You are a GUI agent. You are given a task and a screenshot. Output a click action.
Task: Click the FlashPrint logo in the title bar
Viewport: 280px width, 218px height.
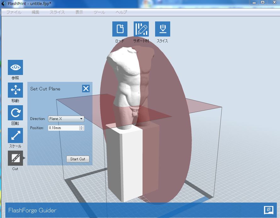[x=3, y=3]
